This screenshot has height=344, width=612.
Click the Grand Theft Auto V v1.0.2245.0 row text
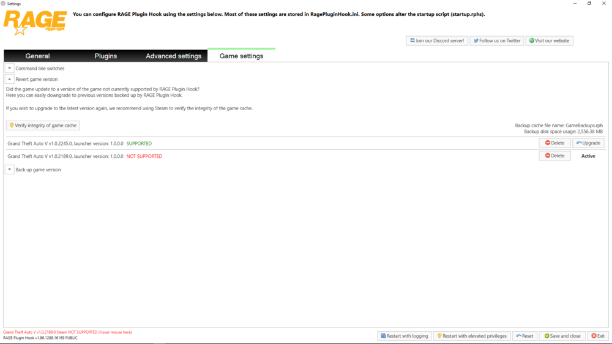click(x=65, y=144)
